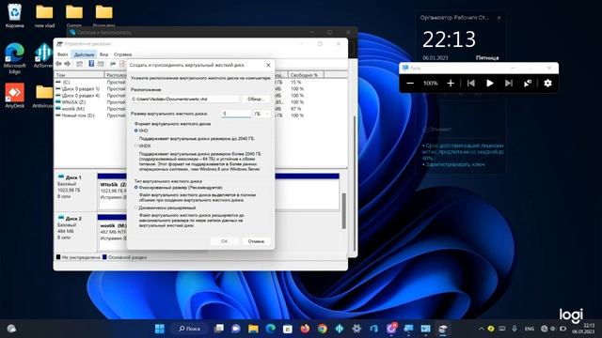Select the fixed size disk type radio button
Screen dimensions: 602x338
tap(135, 188)
